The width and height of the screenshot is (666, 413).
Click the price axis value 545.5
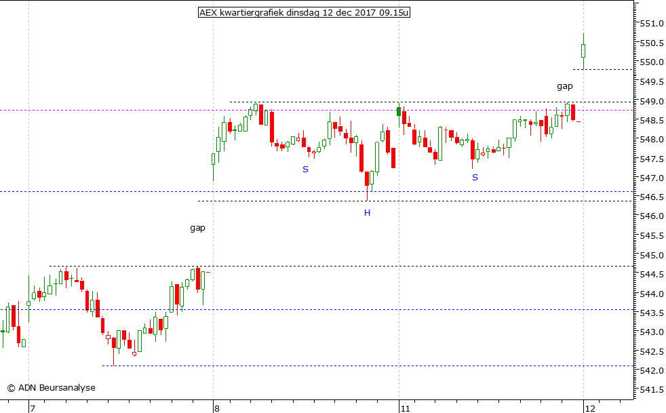pos(652,236)
